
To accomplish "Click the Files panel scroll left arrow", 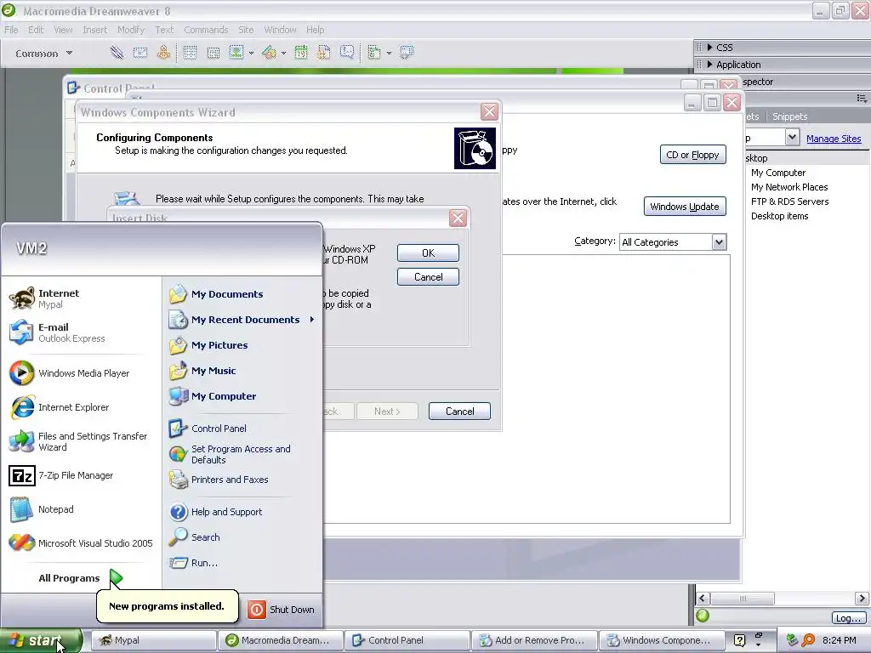I will coord(702,598).
